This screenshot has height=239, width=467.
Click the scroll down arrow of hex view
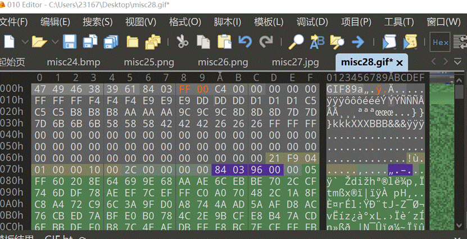coord(459,226)
